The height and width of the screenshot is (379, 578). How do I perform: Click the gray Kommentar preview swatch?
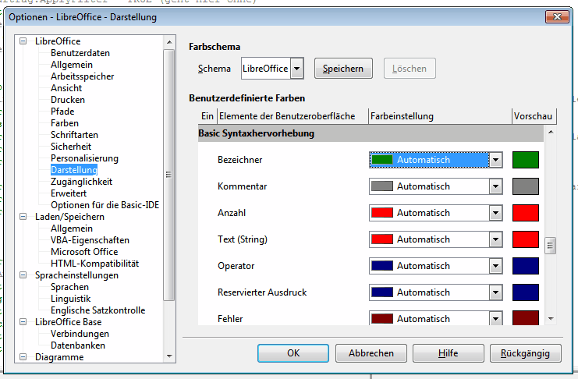[x=526, y=186]
